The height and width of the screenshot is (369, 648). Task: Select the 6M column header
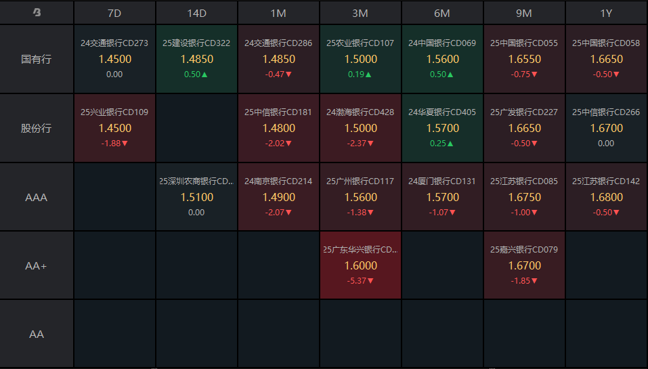click(442, 13)
